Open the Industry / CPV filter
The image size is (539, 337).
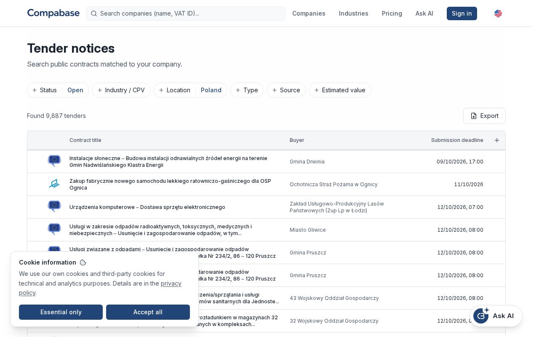click(x=121, y=90)
